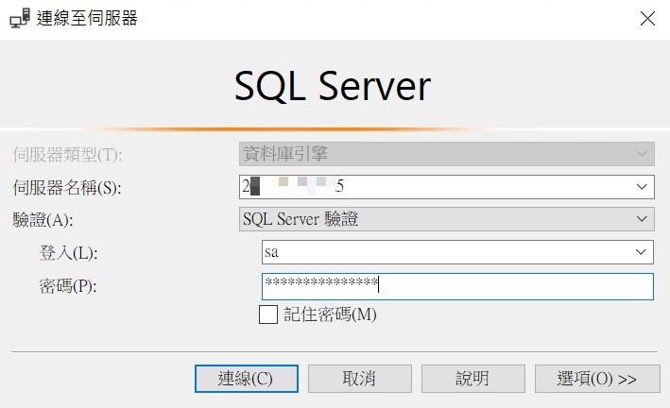The width and height of the screenshot is (670, 408).
Task: Click the 登入(L): label
Action: pyautogui.click(x=68, y=253)
